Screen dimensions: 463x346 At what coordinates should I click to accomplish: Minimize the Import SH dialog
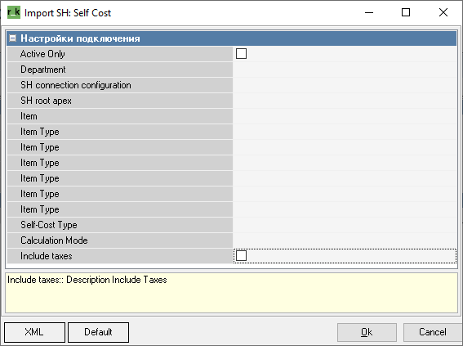[369, 12]
